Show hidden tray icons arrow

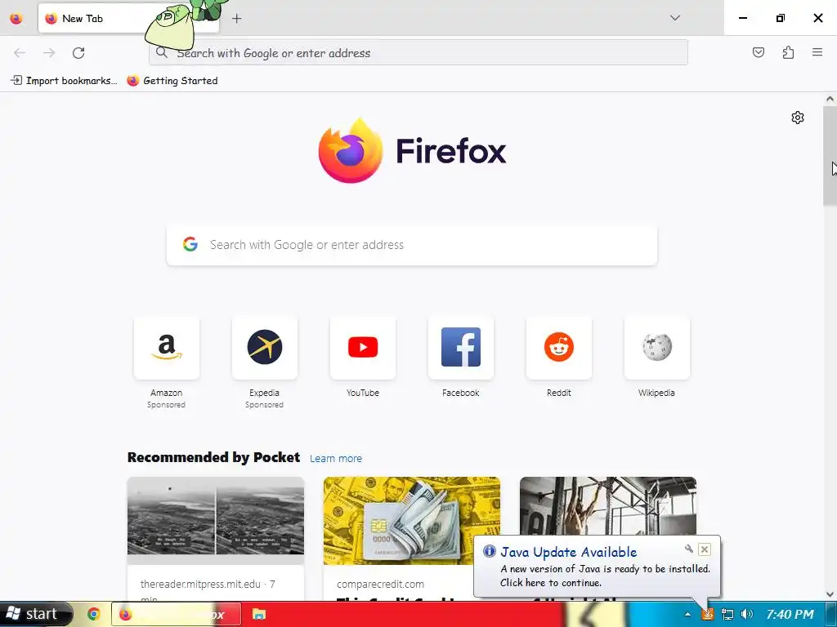[x=687, y=614]
